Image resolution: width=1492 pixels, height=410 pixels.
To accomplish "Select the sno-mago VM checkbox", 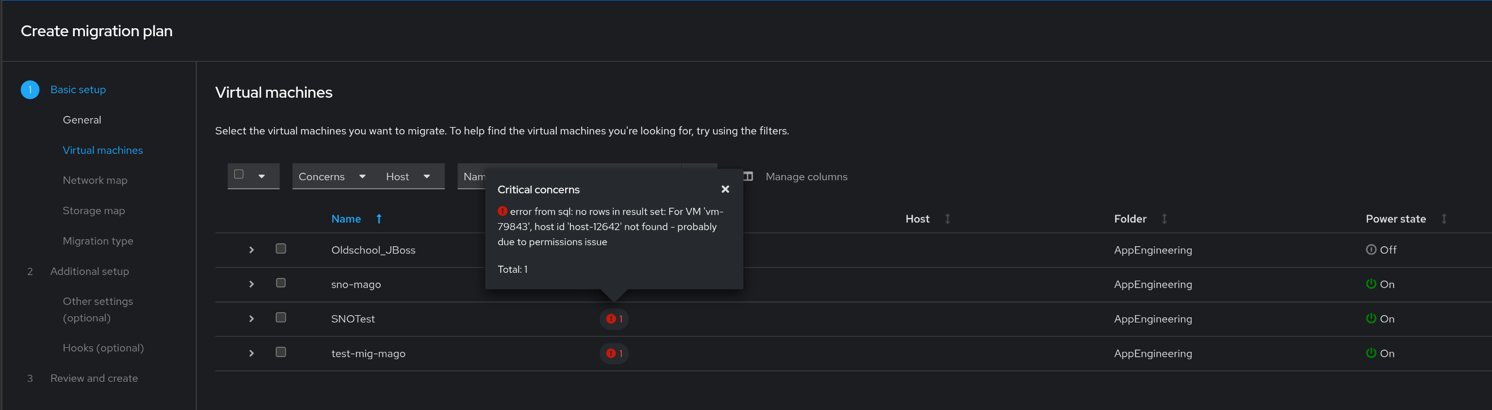I will coord(281,283).
